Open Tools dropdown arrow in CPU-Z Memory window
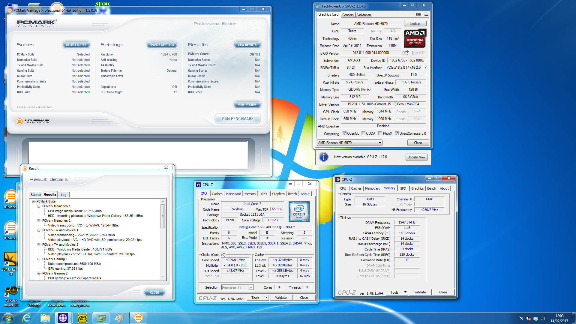 [x=405, y=292]
